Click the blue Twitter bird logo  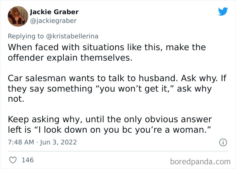(x=223, y=11)
